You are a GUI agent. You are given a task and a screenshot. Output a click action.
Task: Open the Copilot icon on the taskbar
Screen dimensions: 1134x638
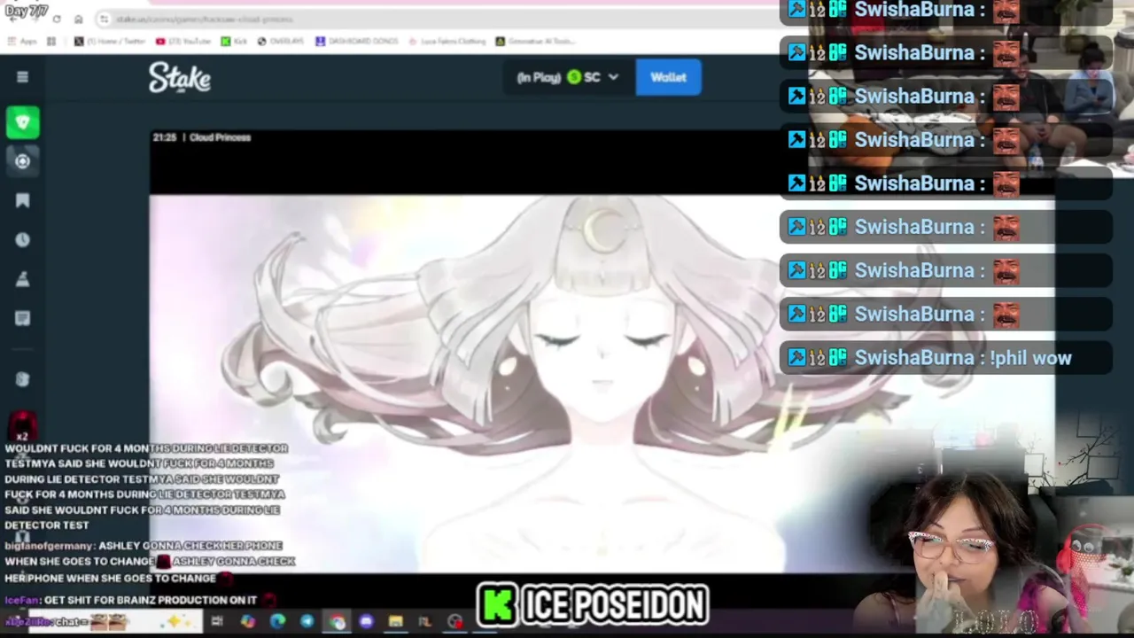coord(247,622)
